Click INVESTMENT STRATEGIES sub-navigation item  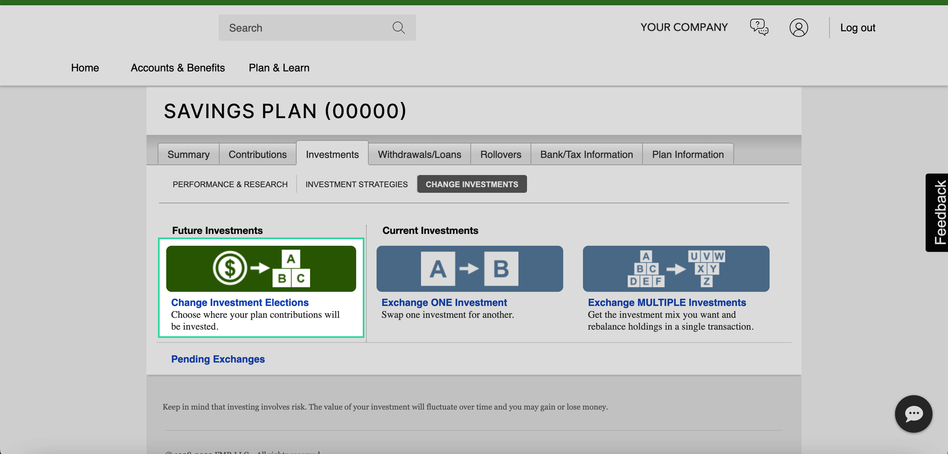[357, 184]
